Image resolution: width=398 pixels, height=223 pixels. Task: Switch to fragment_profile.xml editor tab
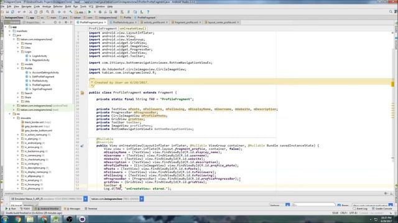coord(186,22)
